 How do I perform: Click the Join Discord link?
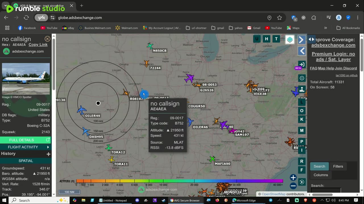click(346, 68)
